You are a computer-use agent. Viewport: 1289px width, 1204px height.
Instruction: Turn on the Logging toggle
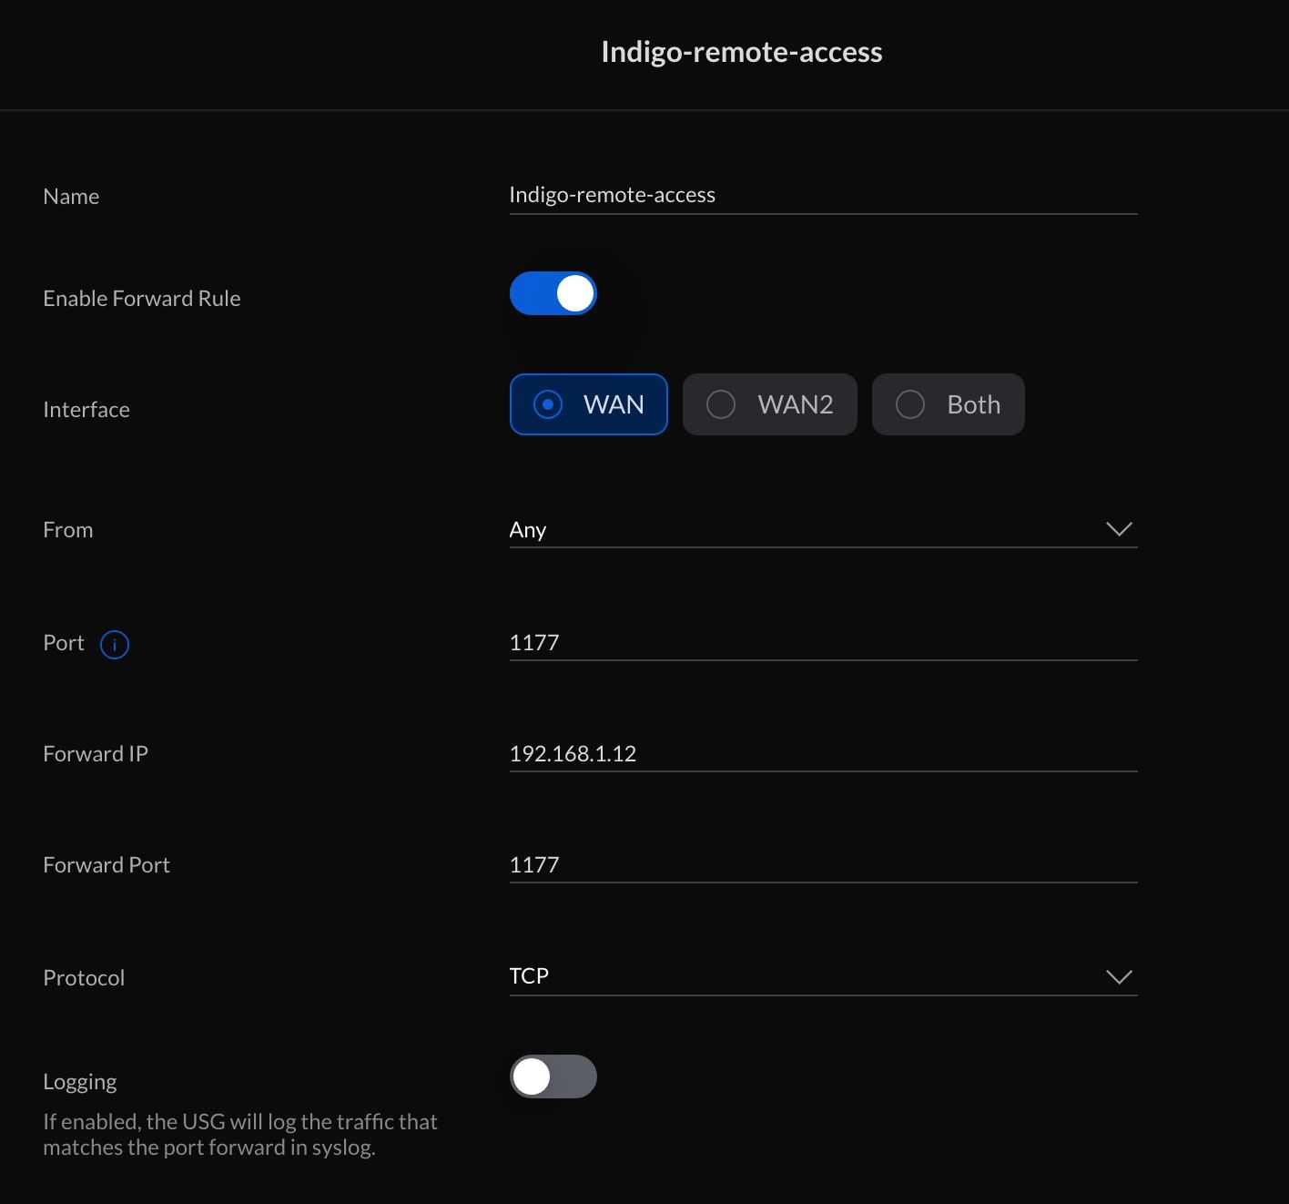553,1076
